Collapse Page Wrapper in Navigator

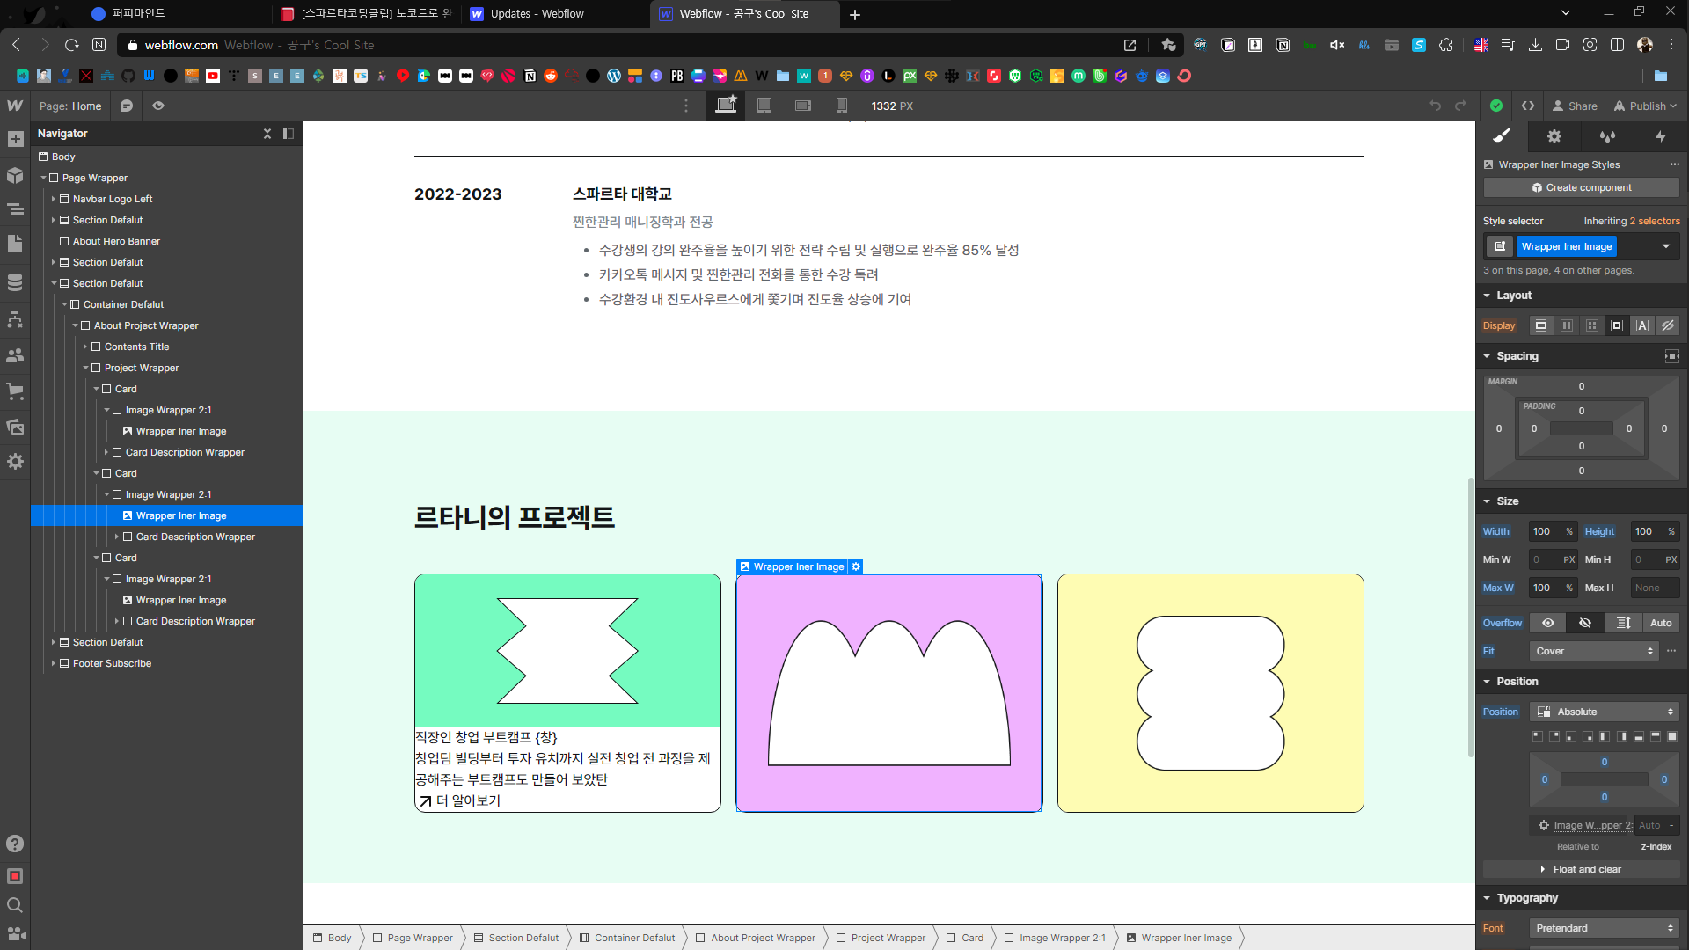click(43, 178)
